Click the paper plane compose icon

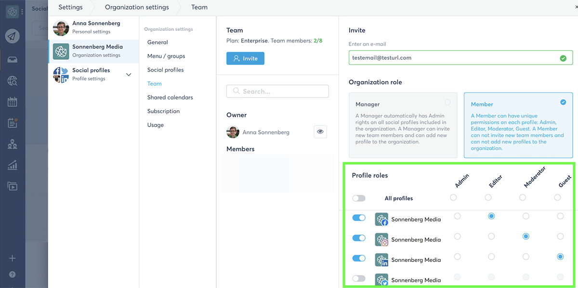click(x=13, y=36)
